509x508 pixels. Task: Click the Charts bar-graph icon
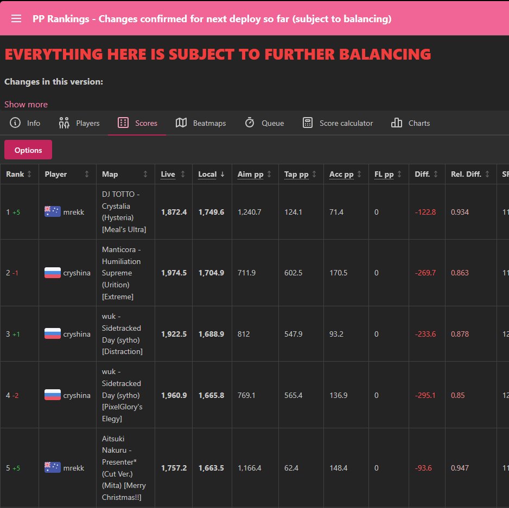(x=396, y=123)
